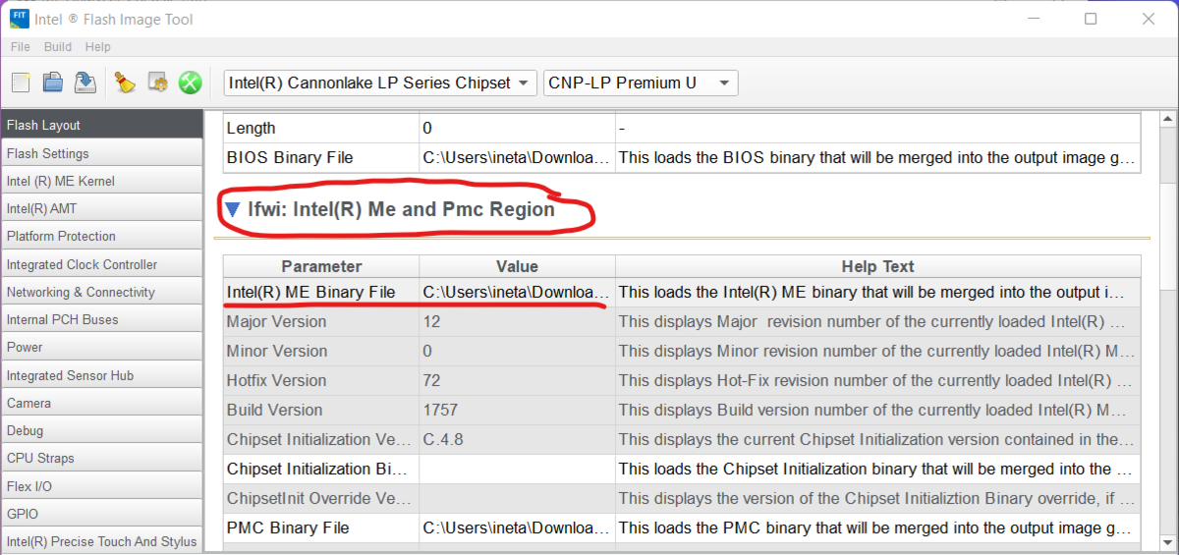Select the Length row label

[x=251, y=128]
